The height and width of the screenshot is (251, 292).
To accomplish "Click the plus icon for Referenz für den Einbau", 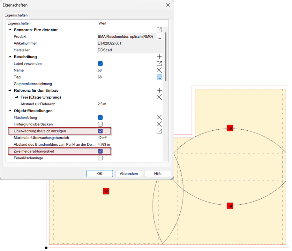I will coord(159,90).
